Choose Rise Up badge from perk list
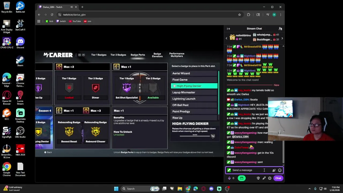This screenshot has width=343, height=193. 194,118
